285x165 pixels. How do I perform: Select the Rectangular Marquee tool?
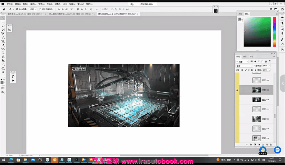tap(3, 22)
